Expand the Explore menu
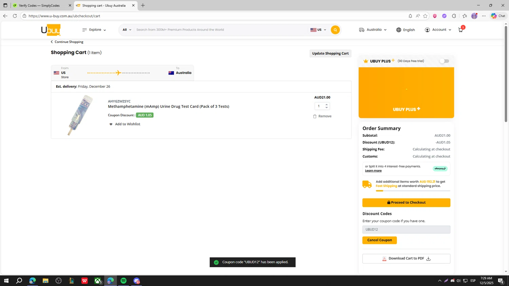 pos(94,30)
